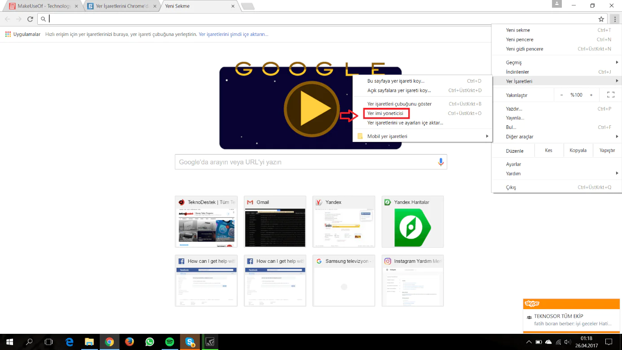Switch to the MakeUseOf tab
The height and width of the screenshot is (350, 622).
point(43,6)
